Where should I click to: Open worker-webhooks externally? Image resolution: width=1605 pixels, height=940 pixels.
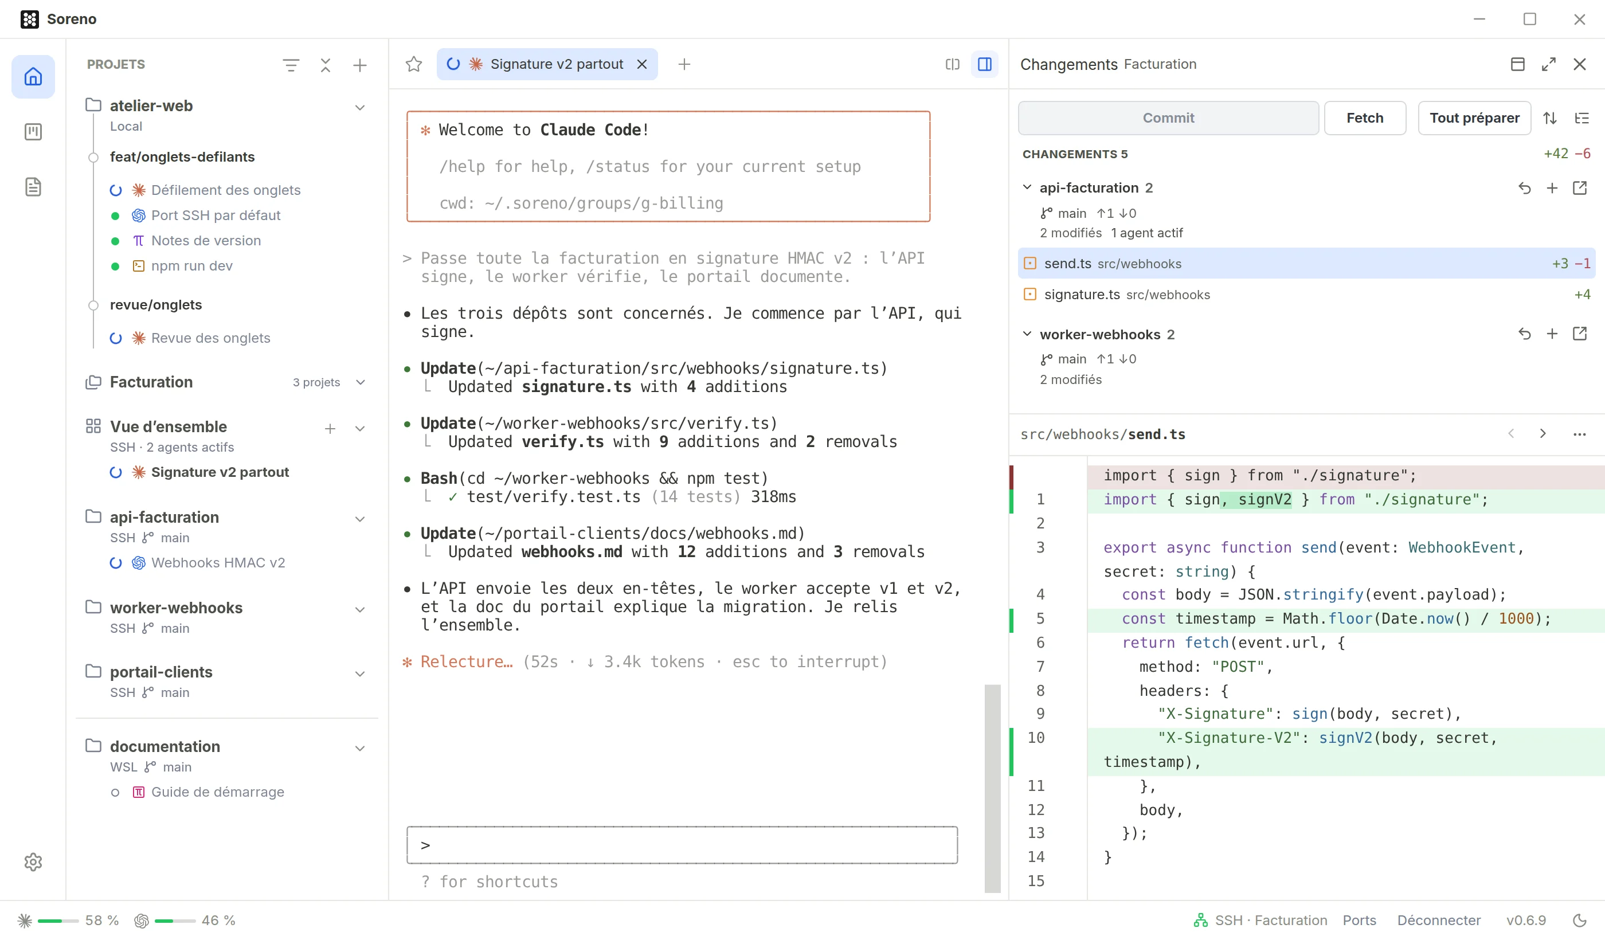(1580, 334)
